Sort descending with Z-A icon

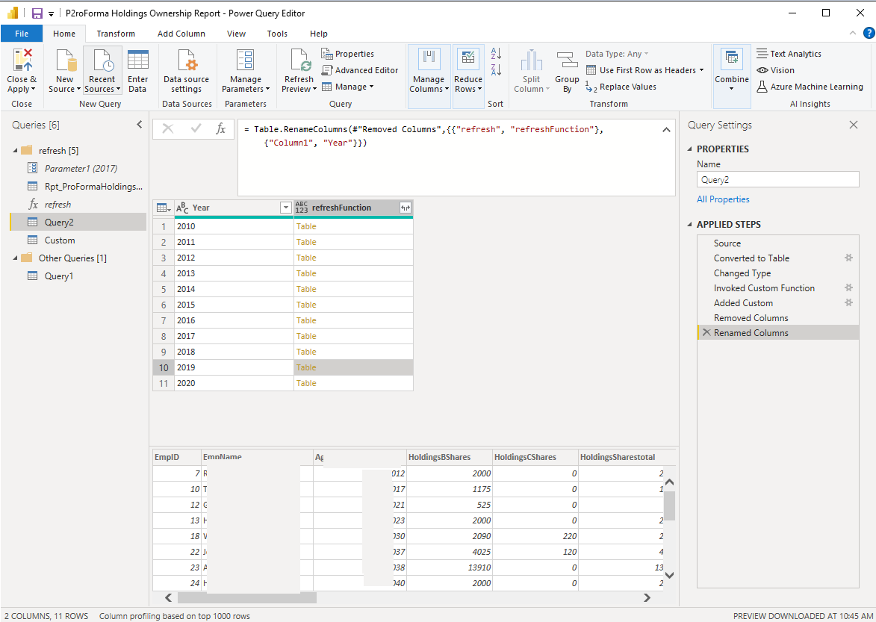tap(496, 69)
